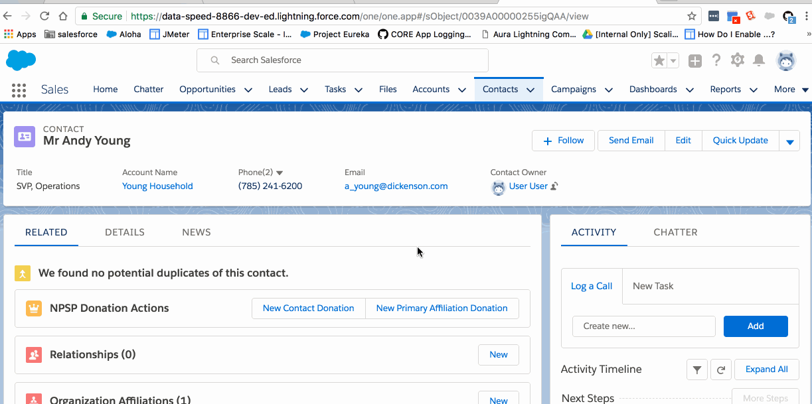
Task: Open the Tasks nav dropdown chevron
Action: click(x=359, y=90)
